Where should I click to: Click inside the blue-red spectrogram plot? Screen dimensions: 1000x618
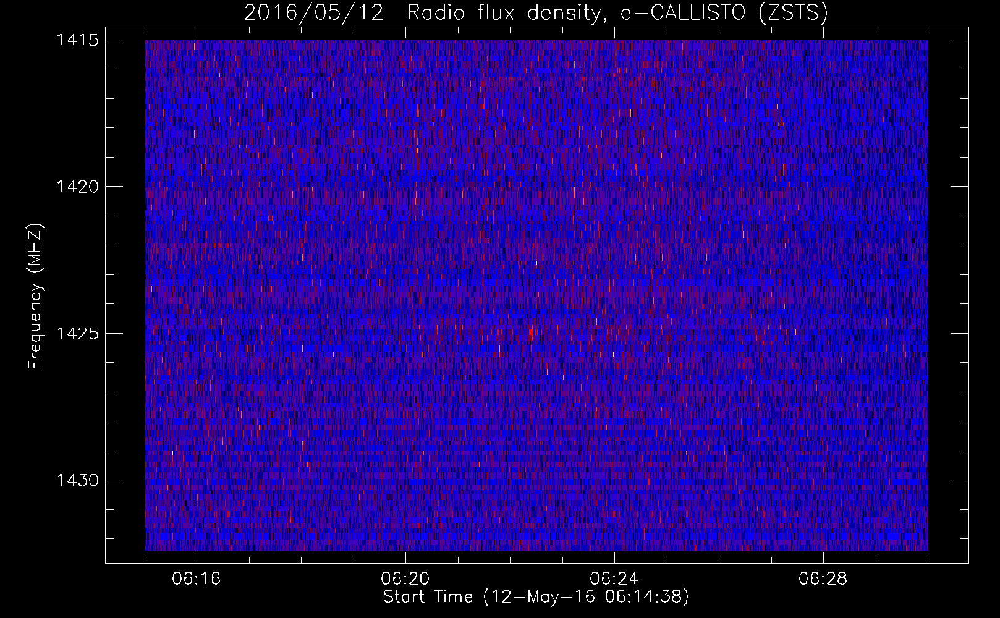point(536,295)
